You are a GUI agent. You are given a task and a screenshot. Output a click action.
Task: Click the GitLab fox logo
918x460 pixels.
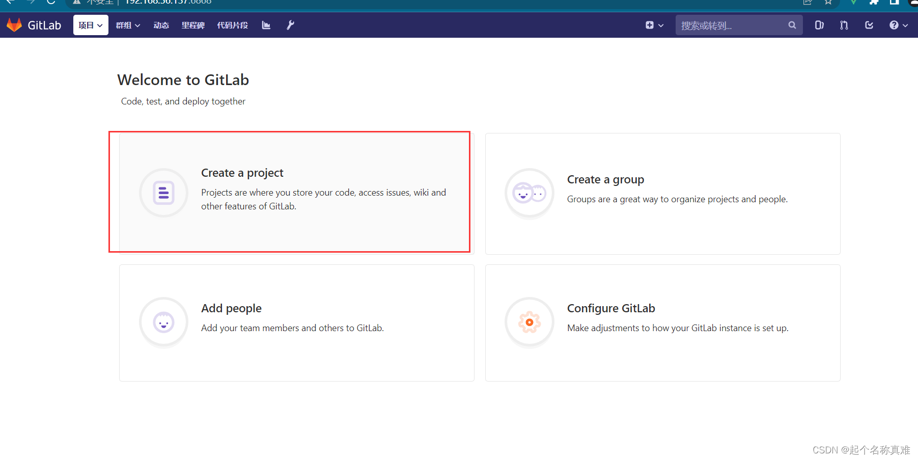[14, 25]
